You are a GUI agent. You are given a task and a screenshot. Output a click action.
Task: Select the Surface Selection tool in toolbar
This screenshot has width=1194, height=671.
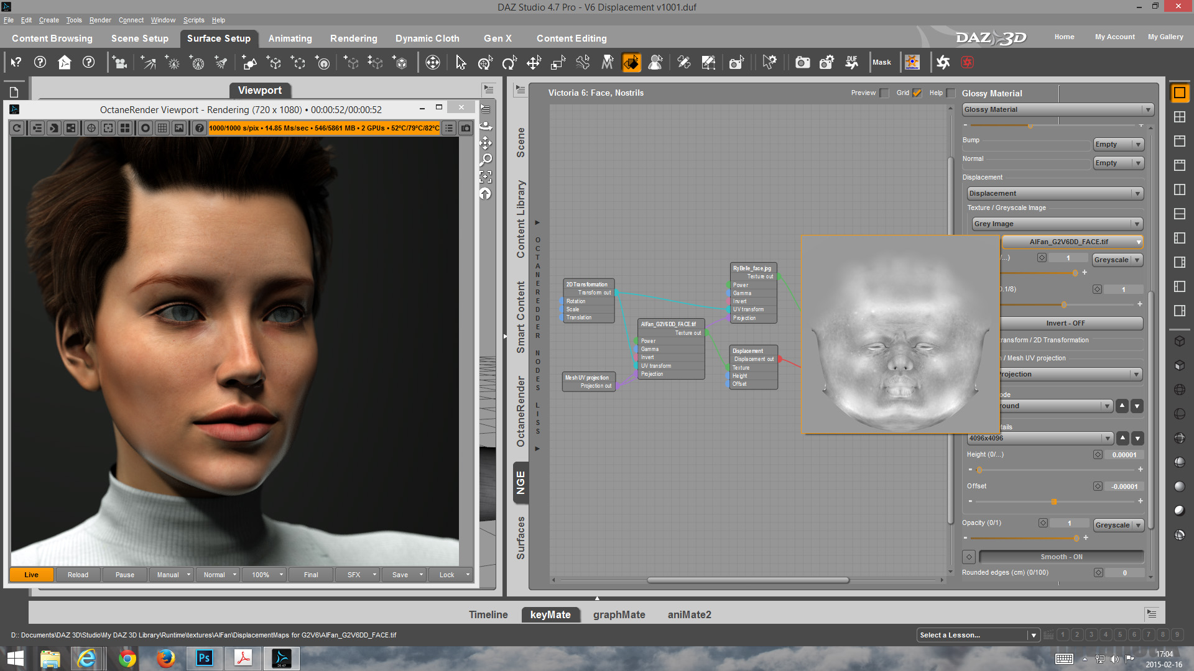click(631, 62)
